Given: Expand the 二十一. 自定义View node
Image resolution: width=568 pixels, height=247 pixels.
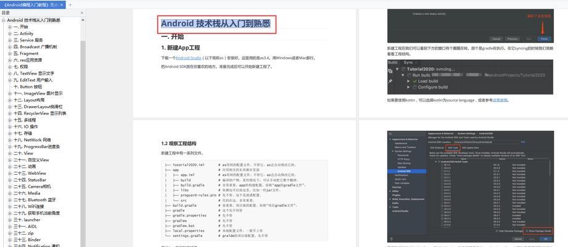Looking at the screenshot, I should [10, 160].
